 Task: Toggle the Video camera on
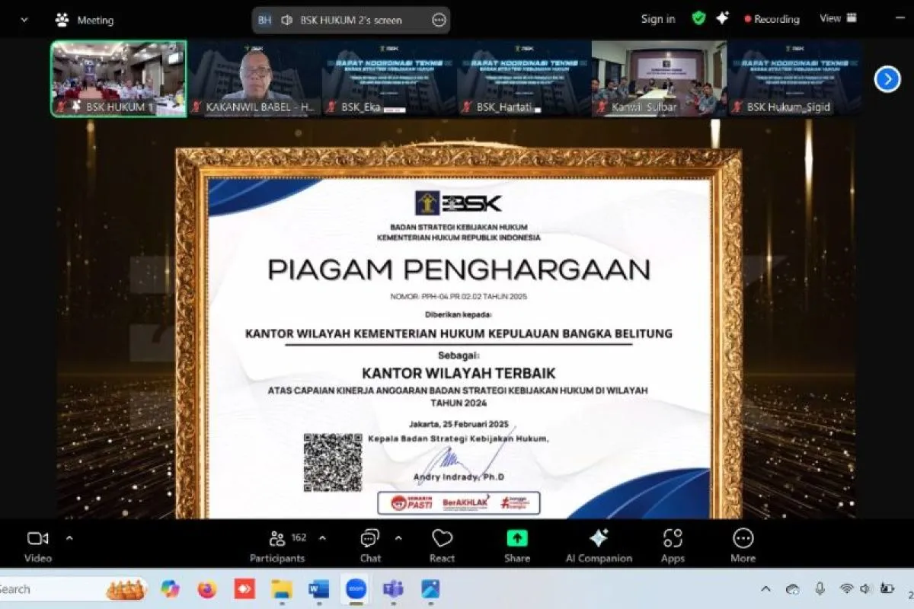click(x=38, y=545)
